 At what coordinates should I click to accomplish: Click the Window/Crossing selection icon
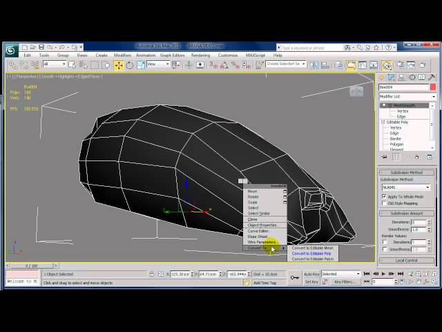point(106,66)
